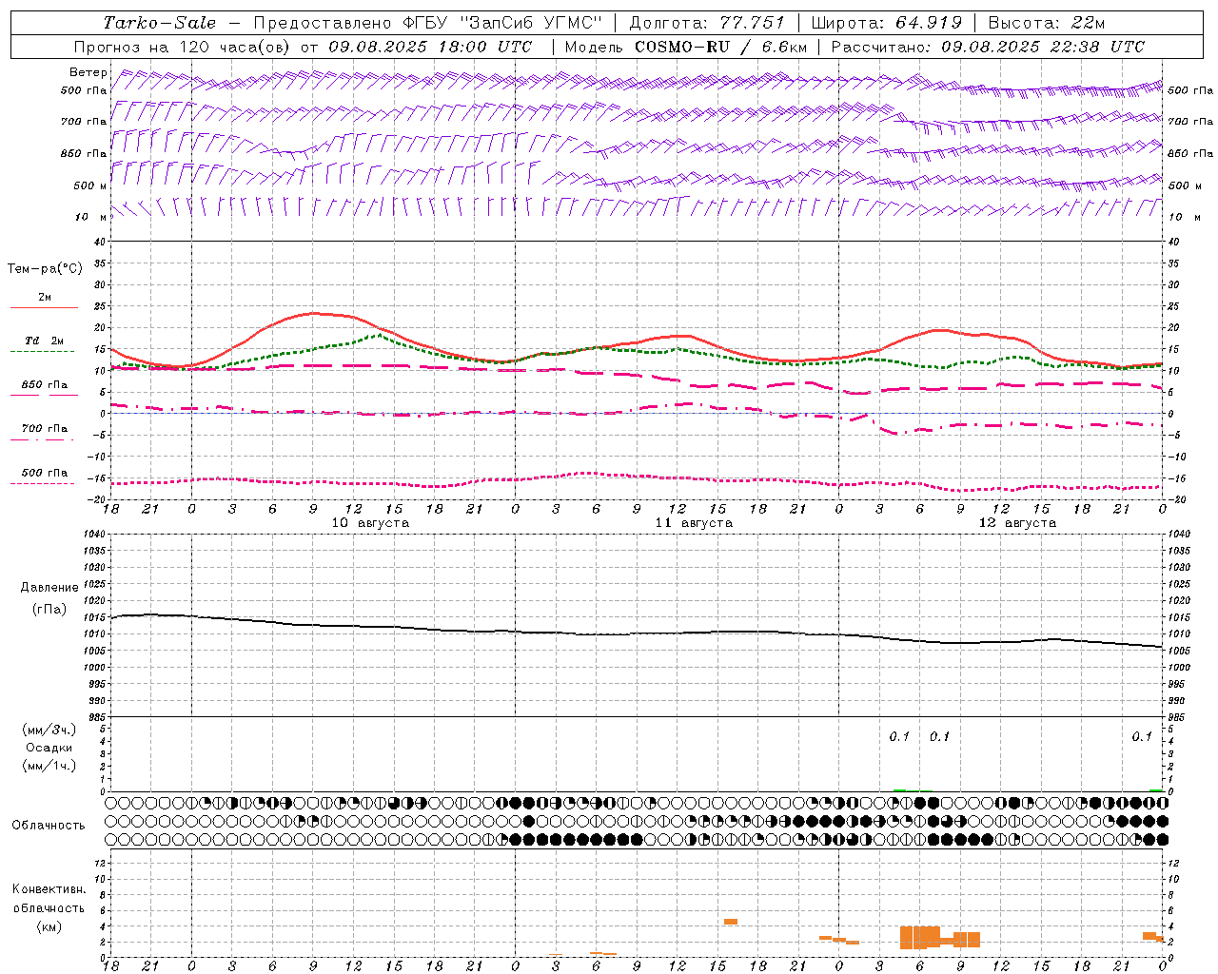The image size is (1218, 974).
Task: Select the "Модель COSMO-RU / 6.6км" model label
Action: [x=686, y=47]
